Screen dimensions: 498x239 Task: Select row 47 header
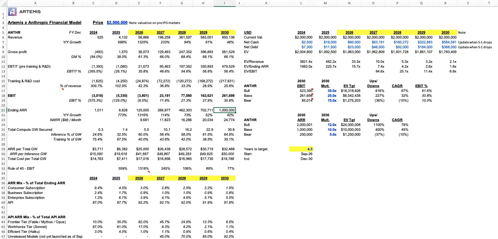click(3, 236)
